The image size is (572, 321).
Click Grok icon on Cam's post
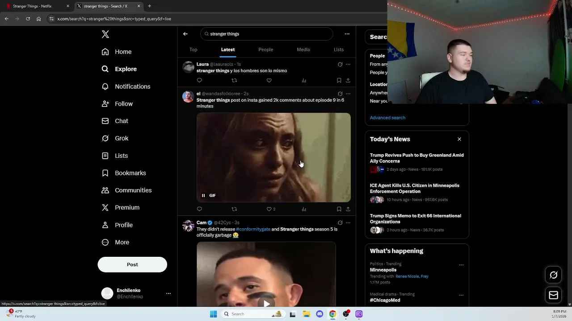pyautogui.click(x=340, y=223)
